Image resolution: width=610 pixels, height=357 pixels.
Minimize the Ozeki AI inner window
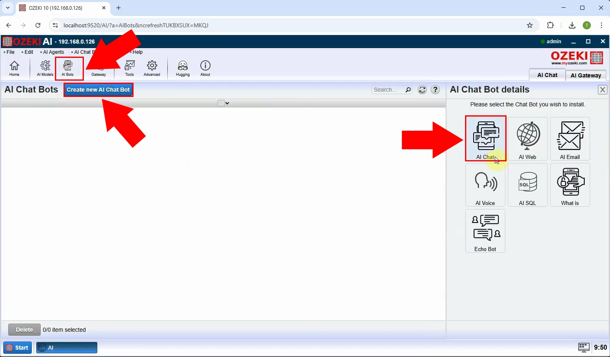pos(573,42)
